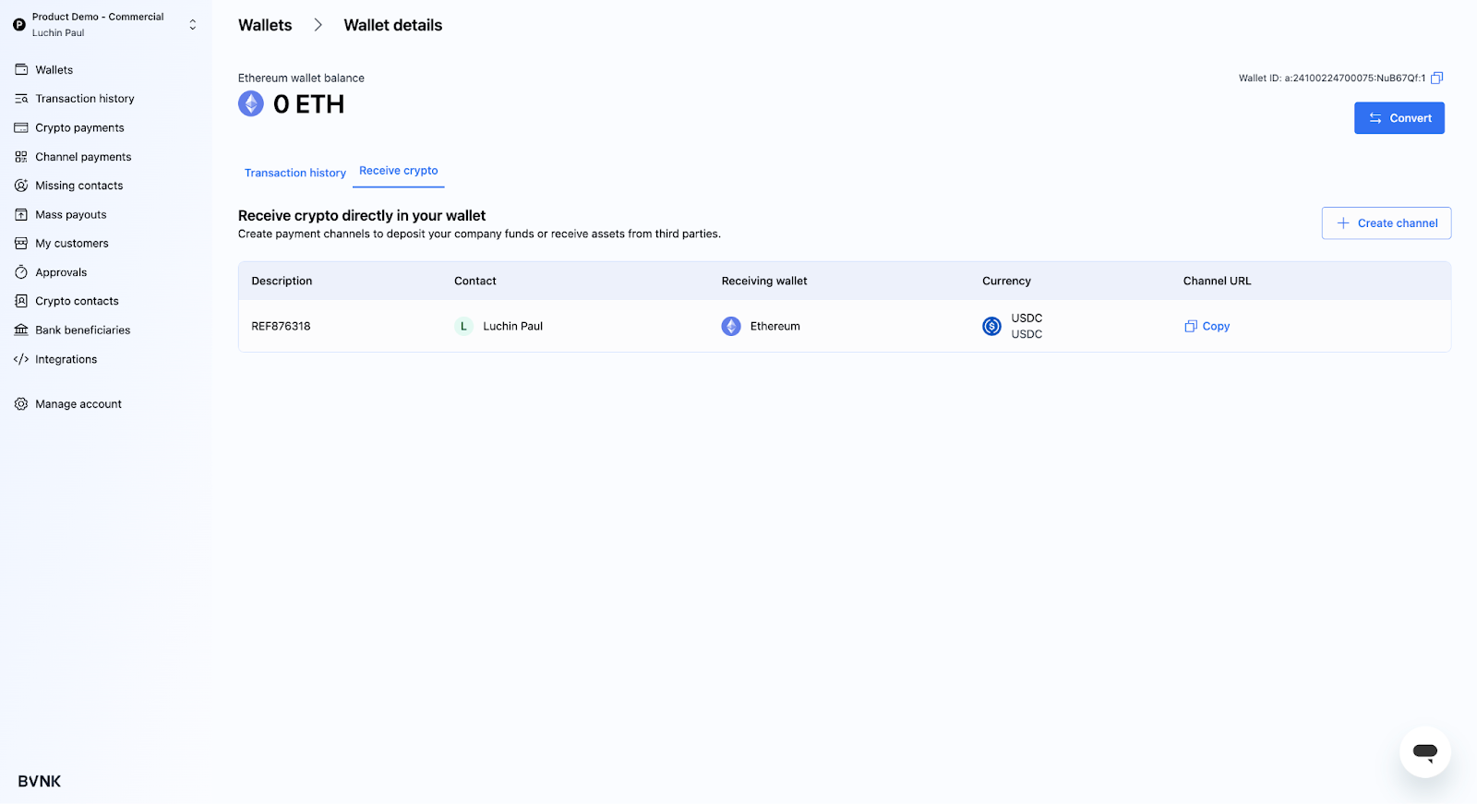Screen dimensions: 1477x804
Task: Copy the Wallet ID using copy icon
Action: click(x=1436, y=78)
